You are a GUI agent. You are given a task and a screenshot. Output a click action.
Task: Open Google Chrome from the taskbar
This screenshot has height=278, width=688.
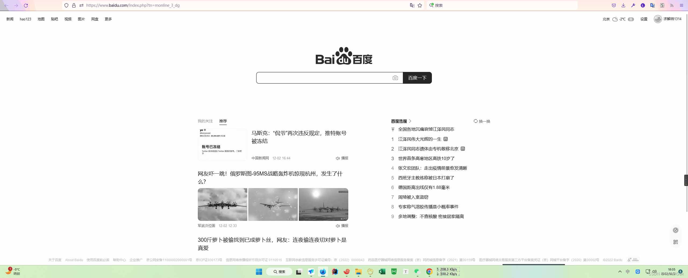(x=429, y=272)
